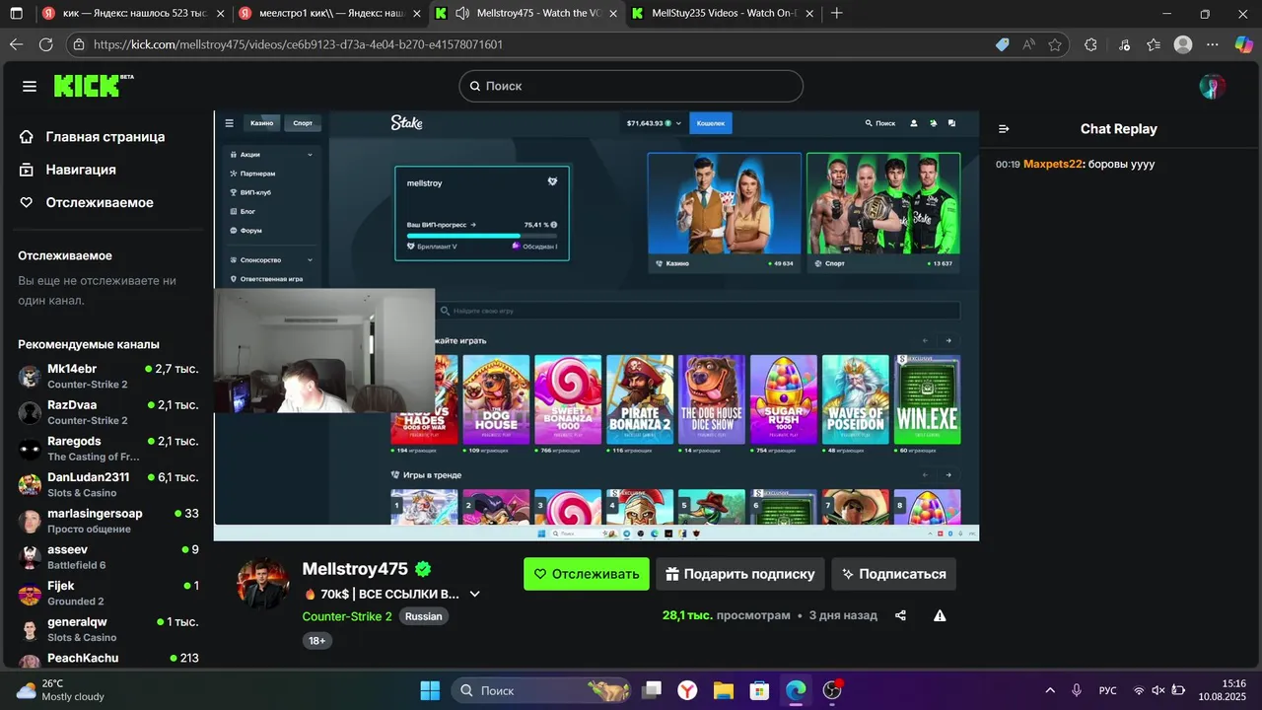
Task: Toggle read aloud icon in address bar
Action: (x=1028, y=44)
